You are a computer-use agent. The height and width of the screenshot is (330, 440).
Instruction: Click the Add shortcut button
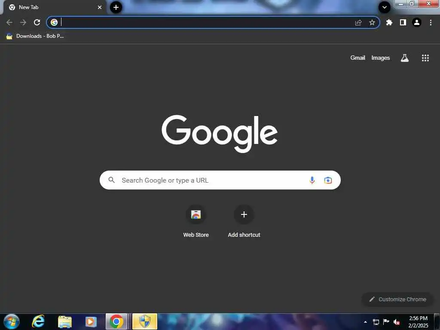coord(244,222)
